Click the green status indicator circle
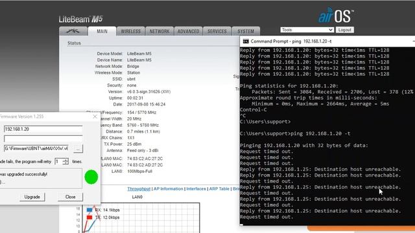The image size is (415, 233). coord(91,177)
